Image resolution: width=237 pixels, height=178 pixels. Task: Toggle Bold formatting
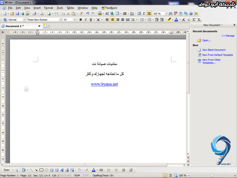coord(81,20)
